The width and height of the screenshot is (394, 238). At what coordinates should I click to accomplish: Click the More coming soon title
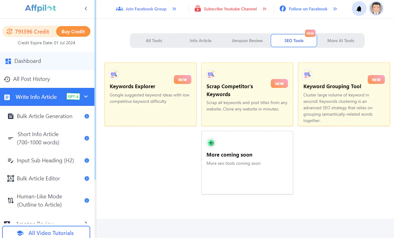tap(229, 155)
